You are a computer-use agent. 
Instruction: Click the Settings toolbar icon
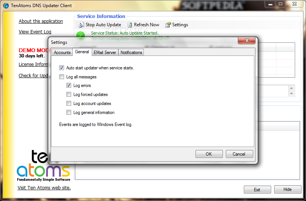point(168,25)
